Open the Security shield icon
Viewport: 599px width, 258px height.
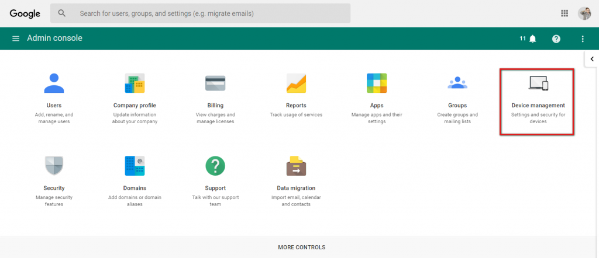coord(54,166)
